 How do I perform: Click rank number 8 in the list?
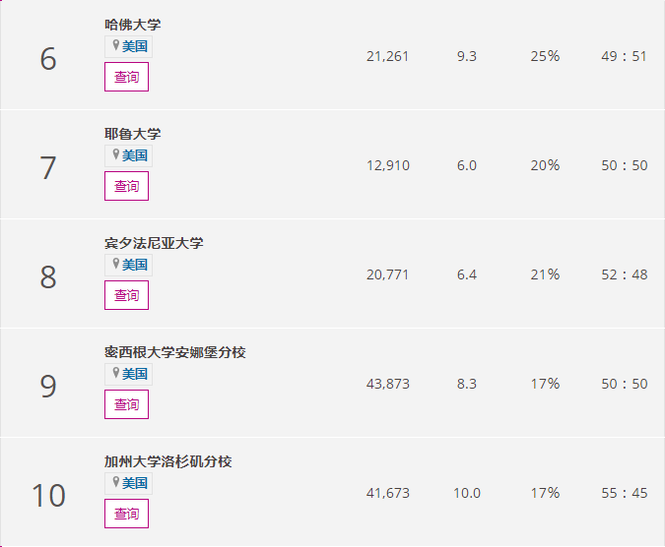point(48,277)
